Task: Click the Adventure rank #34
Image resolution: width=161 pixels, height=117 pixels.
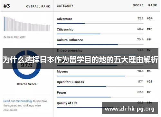Action: [150, 18]
